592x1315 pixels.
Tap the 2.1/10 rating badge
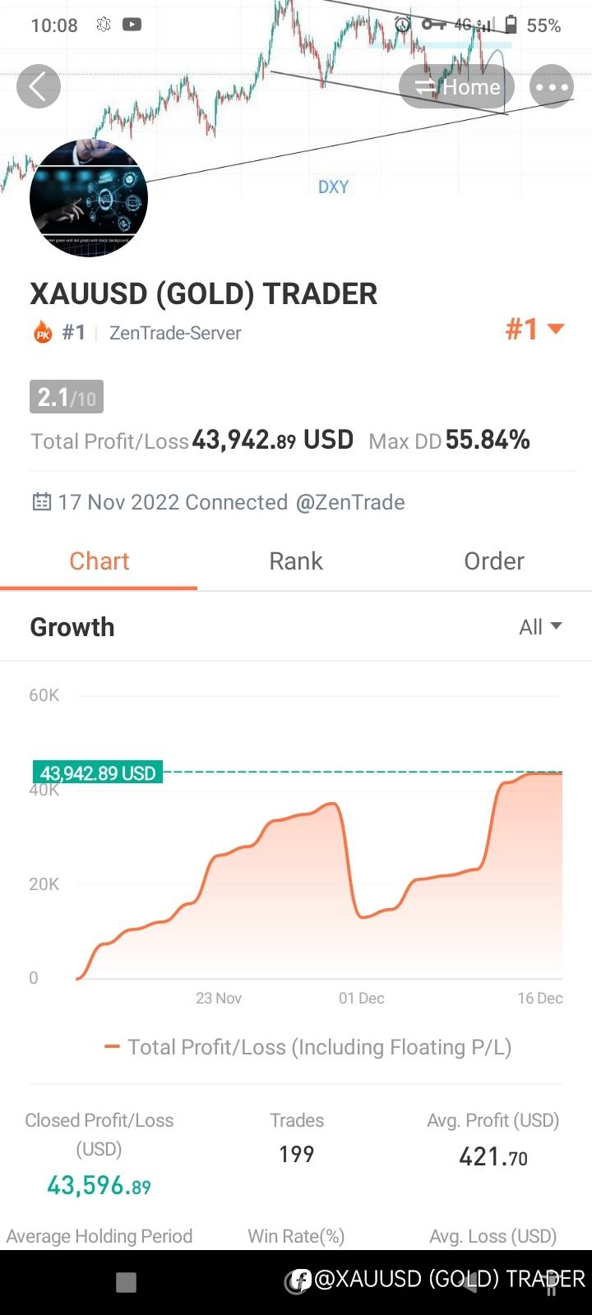click(67, 398)
